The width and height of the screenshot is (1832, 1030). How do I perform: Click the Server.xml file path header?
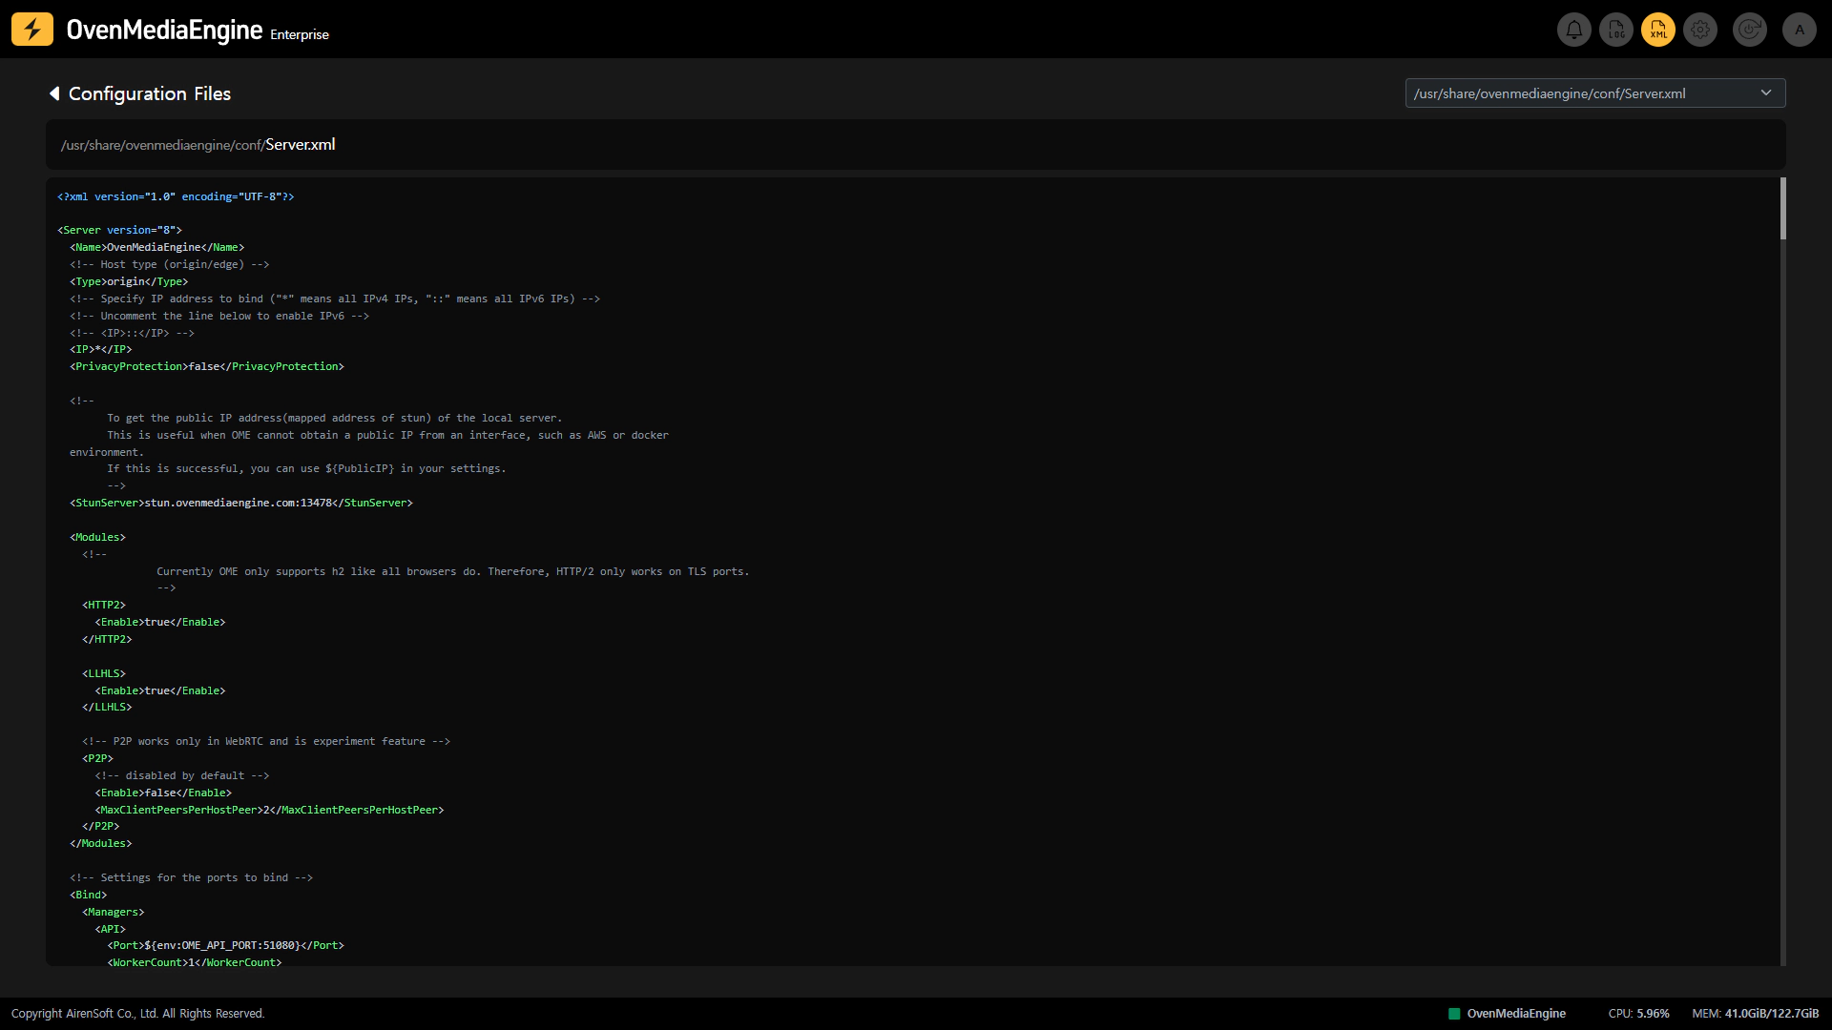coord(198,145)
